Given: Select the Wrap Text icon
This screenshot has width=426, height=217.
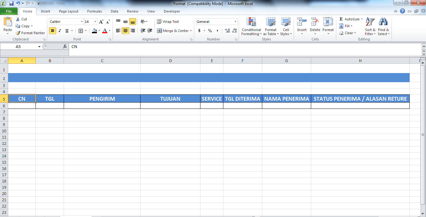Looking at the screenshot, I should (x=159, y=21).
